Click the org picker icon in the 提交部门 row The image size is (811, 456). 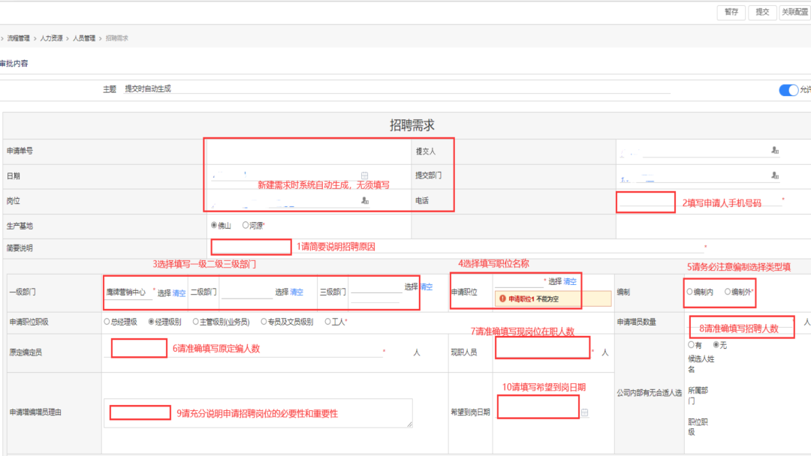[x=775, y=175]
